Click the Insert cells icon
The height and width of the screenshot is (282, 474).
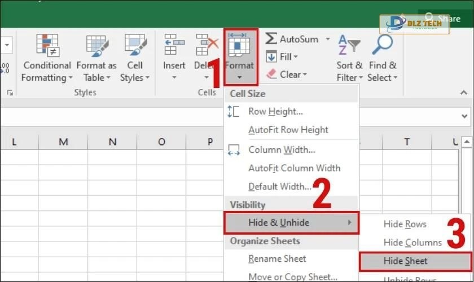174,45
